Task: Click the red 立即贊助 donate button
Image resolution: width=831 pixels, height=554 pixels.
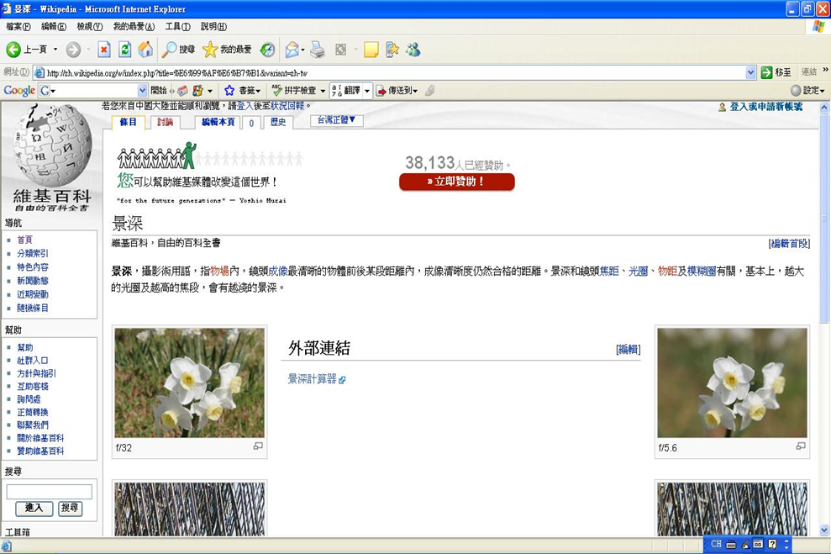Action: 456,182
